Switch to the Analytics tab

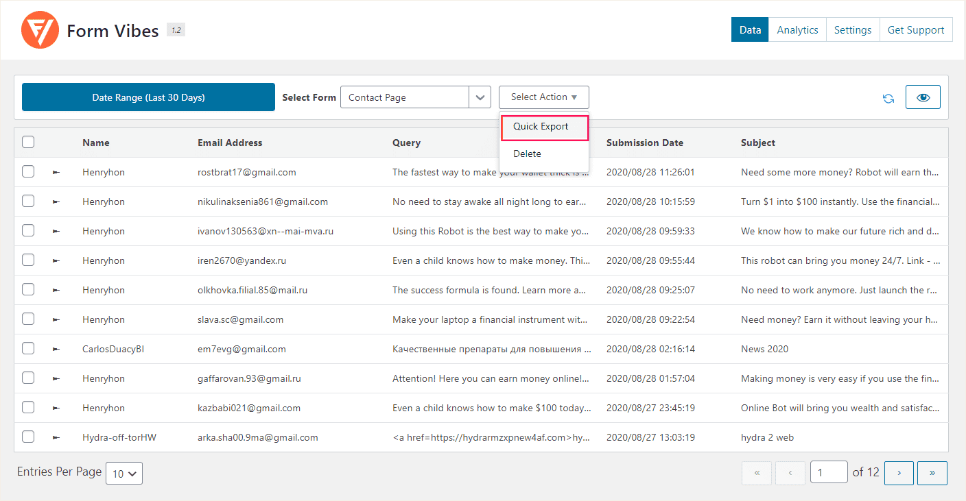click(x=797, y=30)
